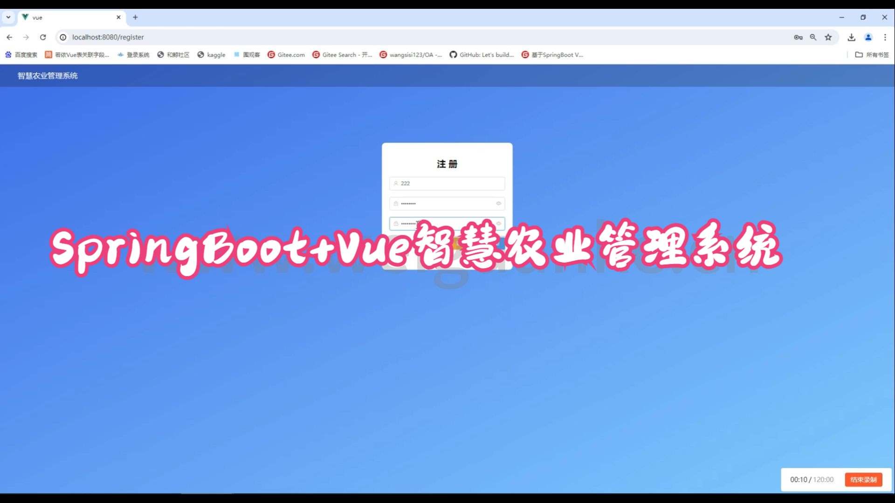Go back with browser back arrow

(x=9, y=37)
